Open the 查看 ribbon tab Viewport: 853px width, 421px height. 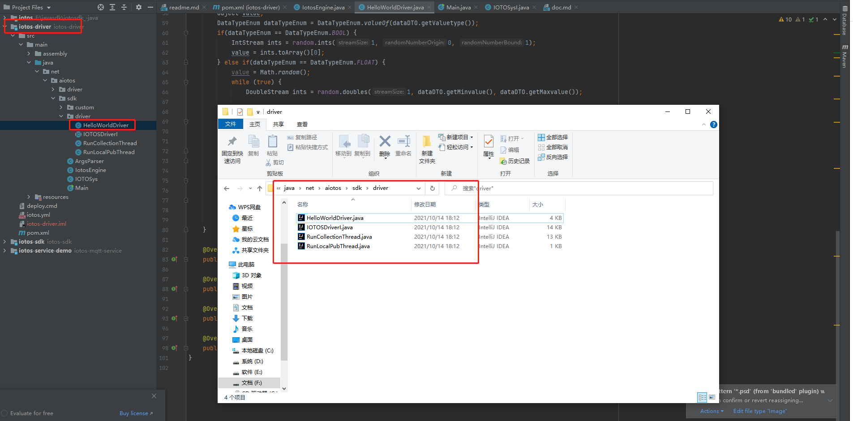tap(302, 125)
